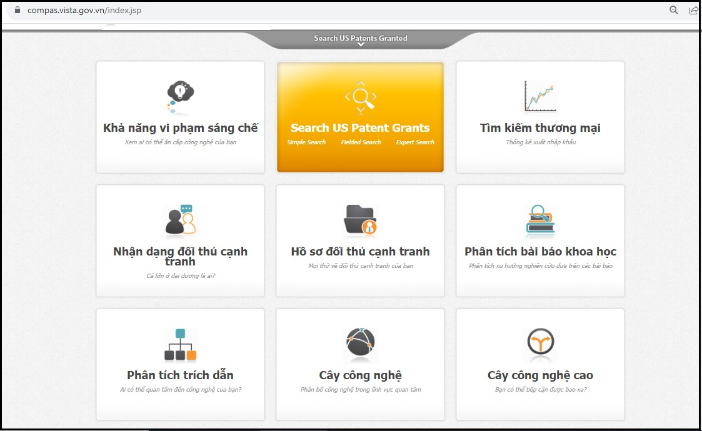Image resolution: width=702 pixels, height=431 pixels.
Task: Click the line chart trade search icon
Action: [539, 97]
